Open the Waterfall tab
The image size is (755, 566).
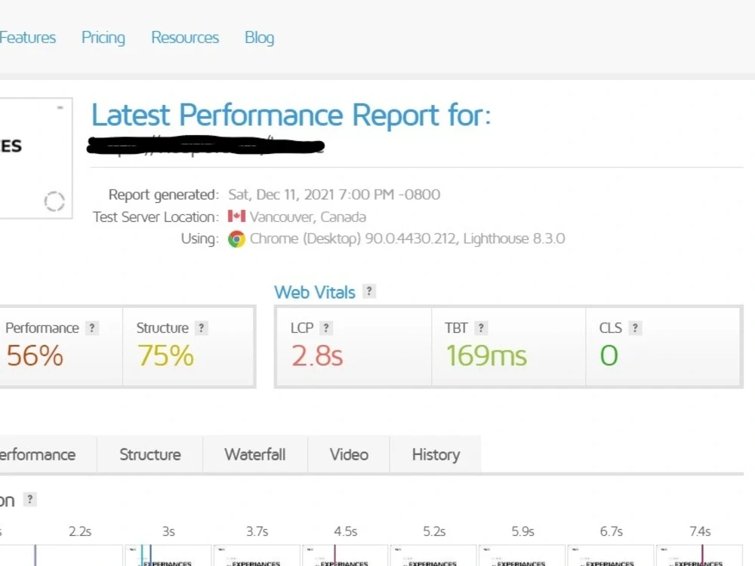254,454
